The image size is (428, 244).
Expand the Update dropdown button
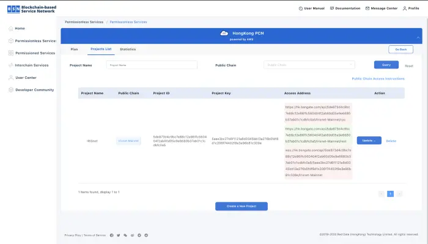(369, 141)
